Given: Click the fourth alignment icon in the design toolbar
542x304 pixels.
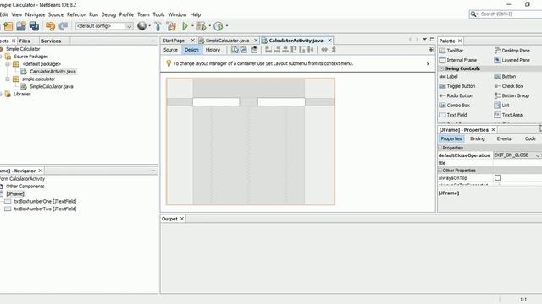Looking at the screenshot, I should 294,50.
